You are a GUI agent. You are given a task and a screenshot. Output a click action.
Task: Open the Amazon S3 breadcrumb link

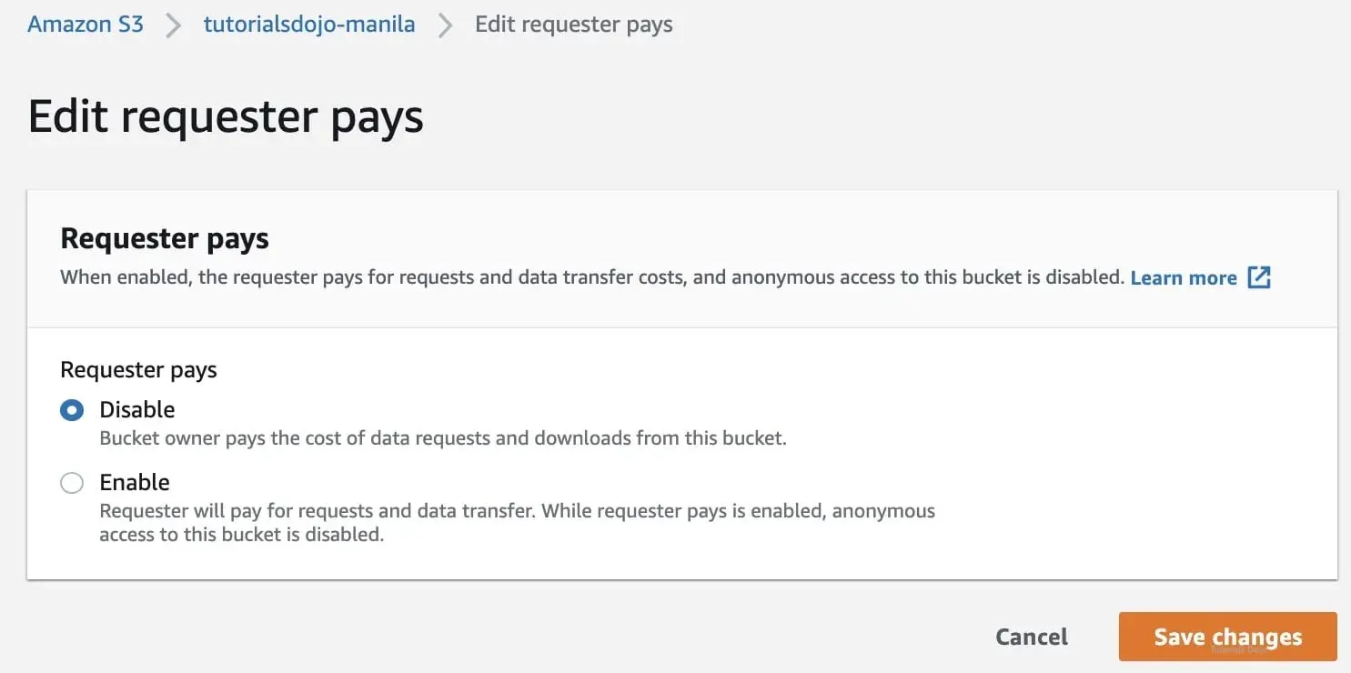point(86,25)
